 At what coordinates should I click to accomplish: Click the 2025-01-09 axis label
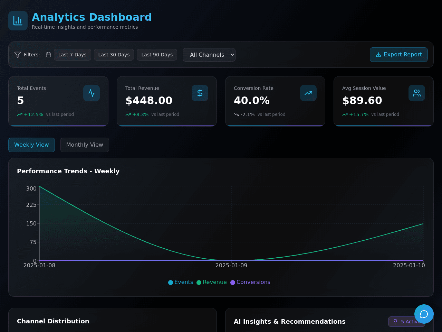tap(231, 265)
